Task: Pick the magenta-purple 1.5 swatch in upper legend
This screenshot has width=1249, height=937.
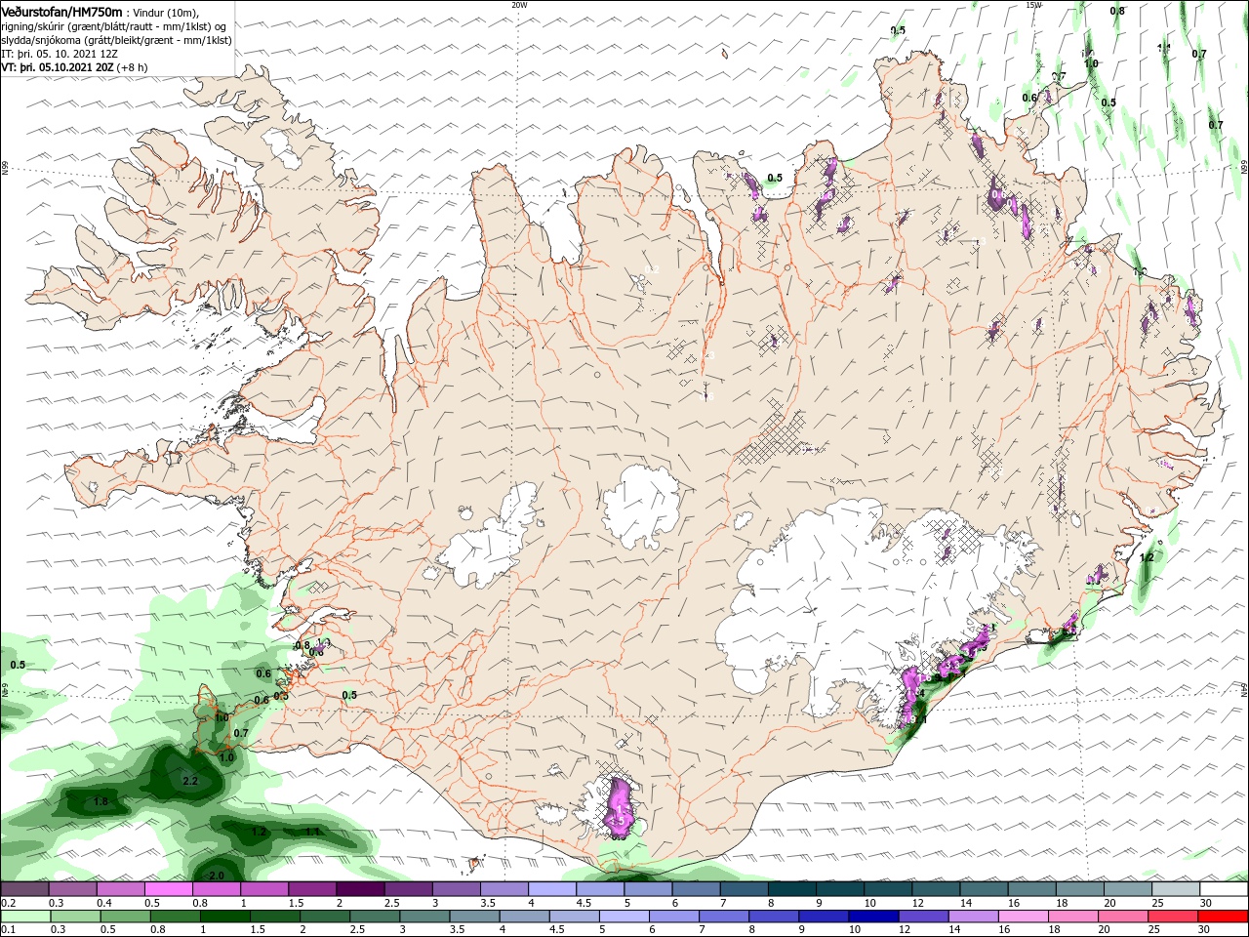Action: pos(311,889)
